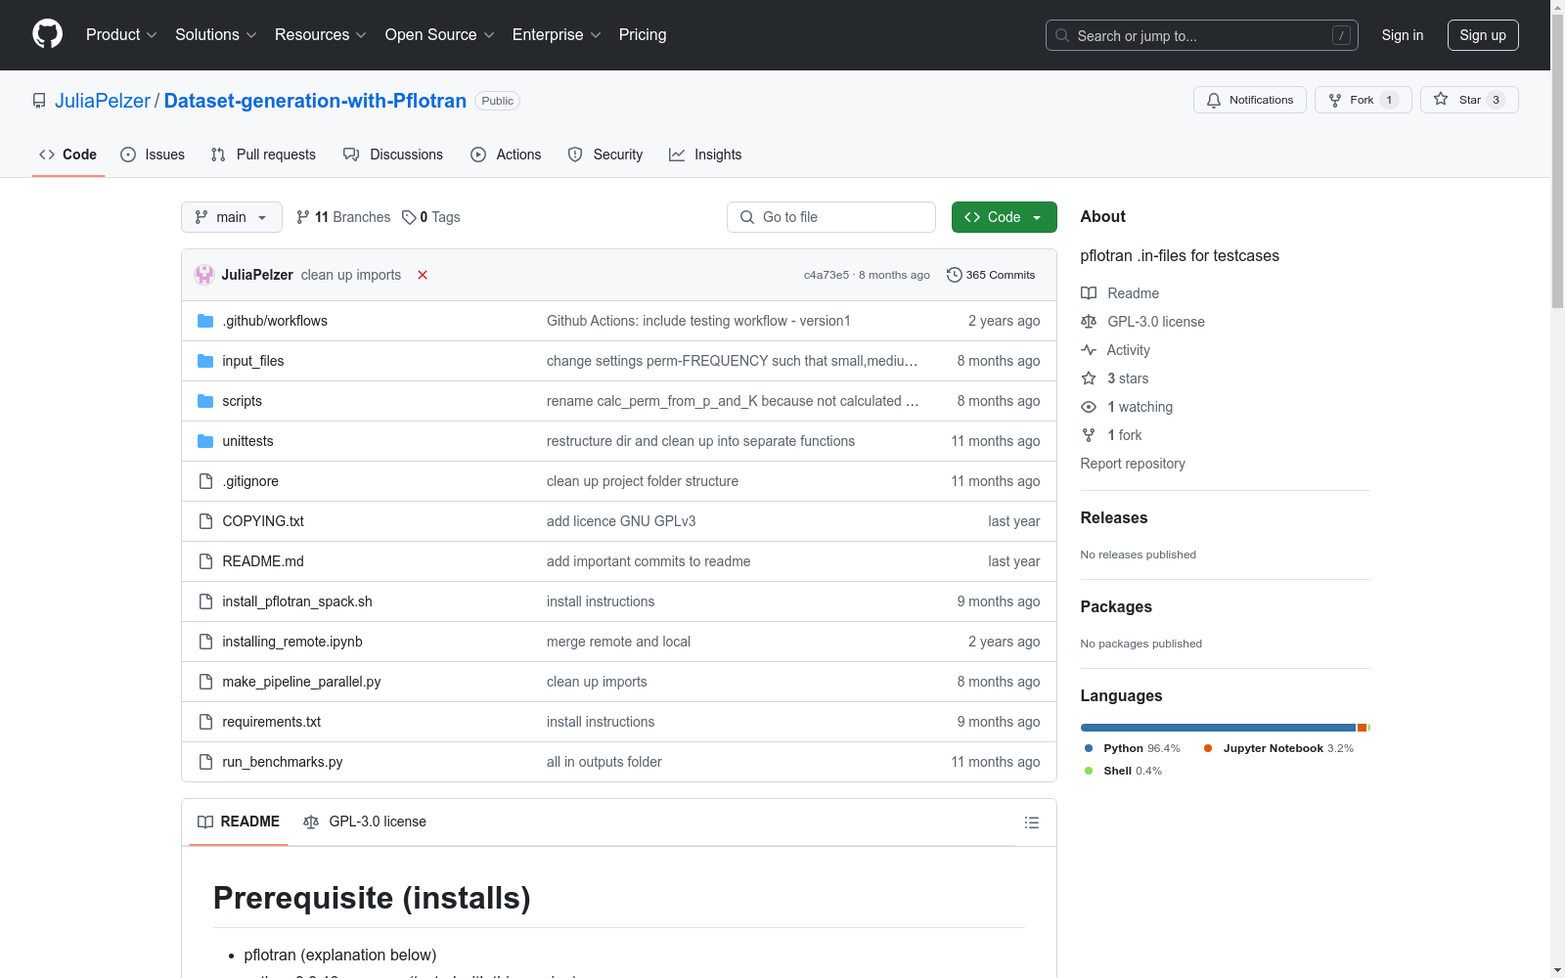Click JuliaPelzer's avatar in the commit row

[204, 275]
